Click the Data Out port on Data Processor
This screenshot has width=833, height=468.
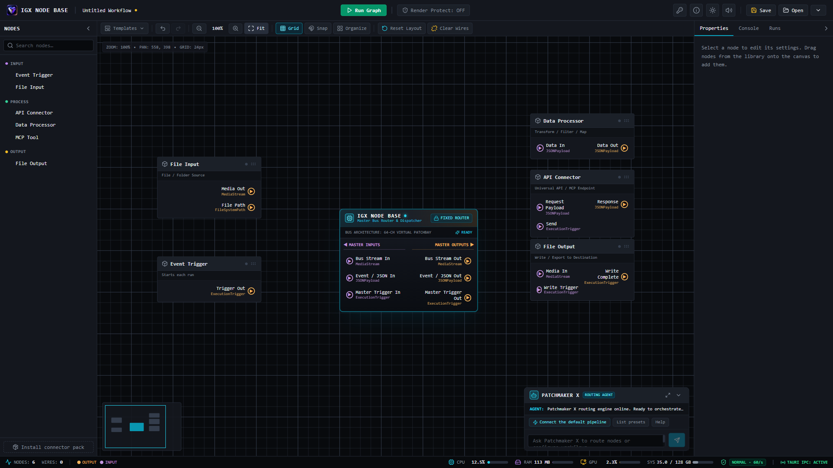click(624, 148)
